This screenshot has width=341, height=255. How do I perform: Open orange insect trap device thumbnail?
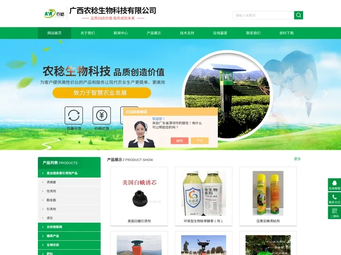tap(139, 245)
